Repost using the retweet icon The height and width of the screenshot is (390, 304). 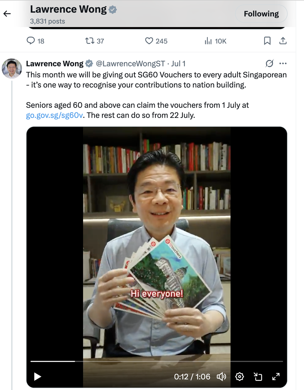click(90, 41)
